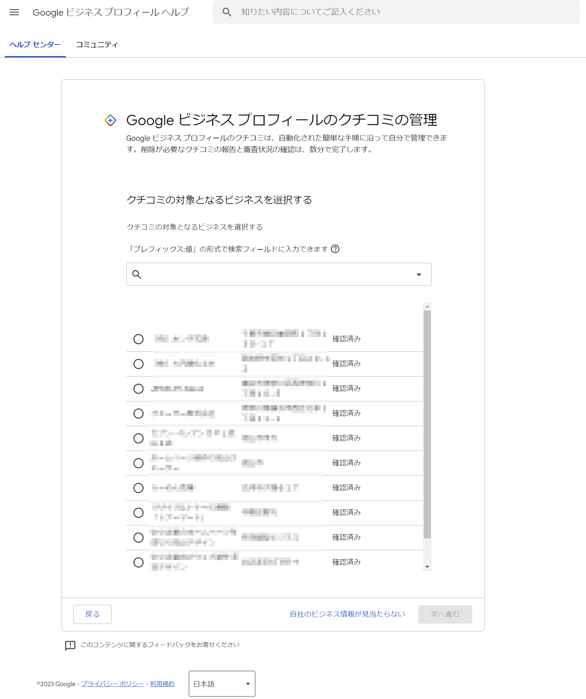The height and width of the screenshot is (699, 586).
Task: Click the 戻る button
Action: tap(92, 614)
